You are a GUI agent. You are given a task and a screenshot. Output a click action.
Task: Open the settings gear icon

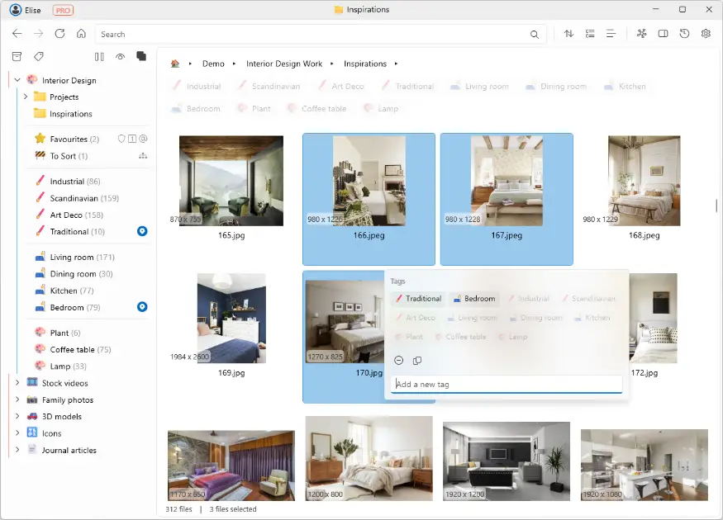coord(706,34)
